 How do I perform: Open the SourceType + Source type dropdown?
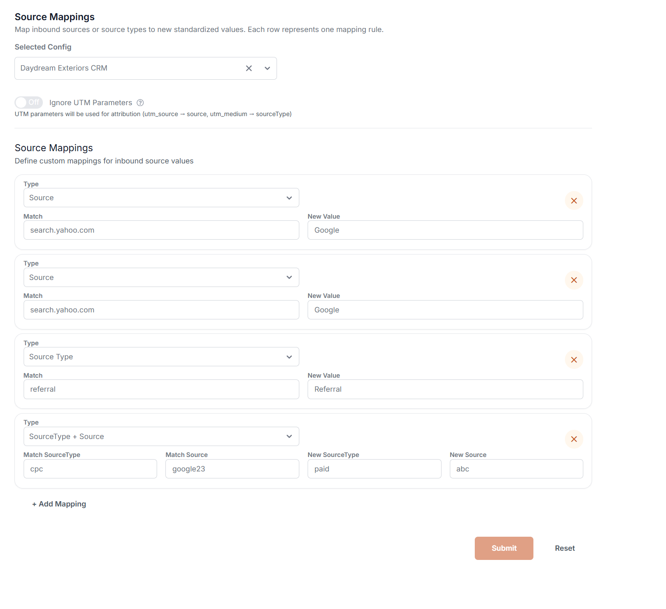tap(161, 436)
